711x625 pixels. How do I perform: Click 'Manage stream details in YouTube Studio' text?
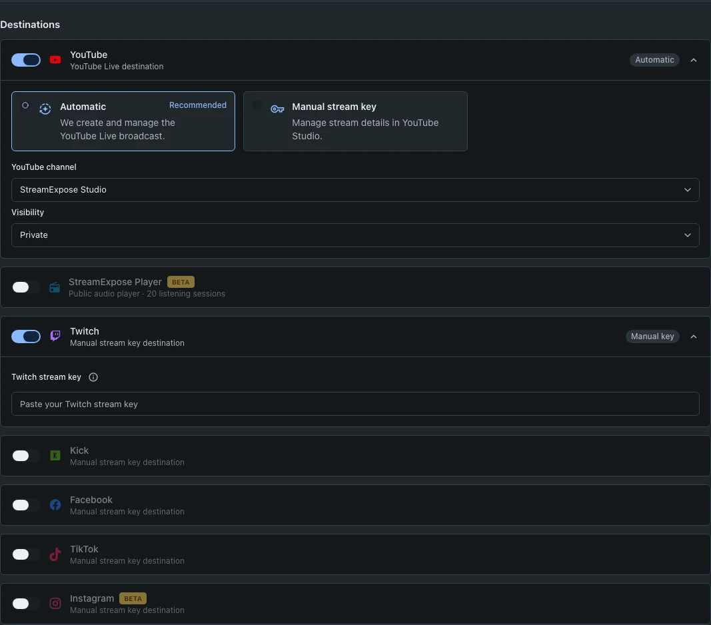pos(365,129)
